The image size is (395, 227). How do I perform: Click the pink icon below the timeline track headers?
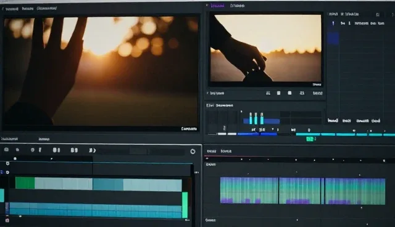tap(7, 220)
